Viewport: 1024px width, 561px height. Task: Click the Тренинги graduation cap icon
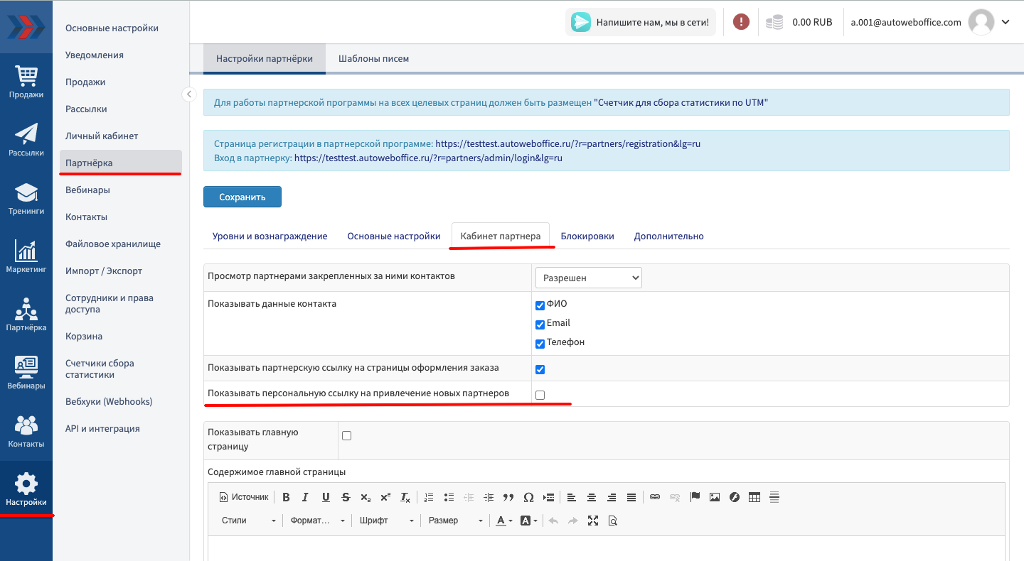point(26,197)
